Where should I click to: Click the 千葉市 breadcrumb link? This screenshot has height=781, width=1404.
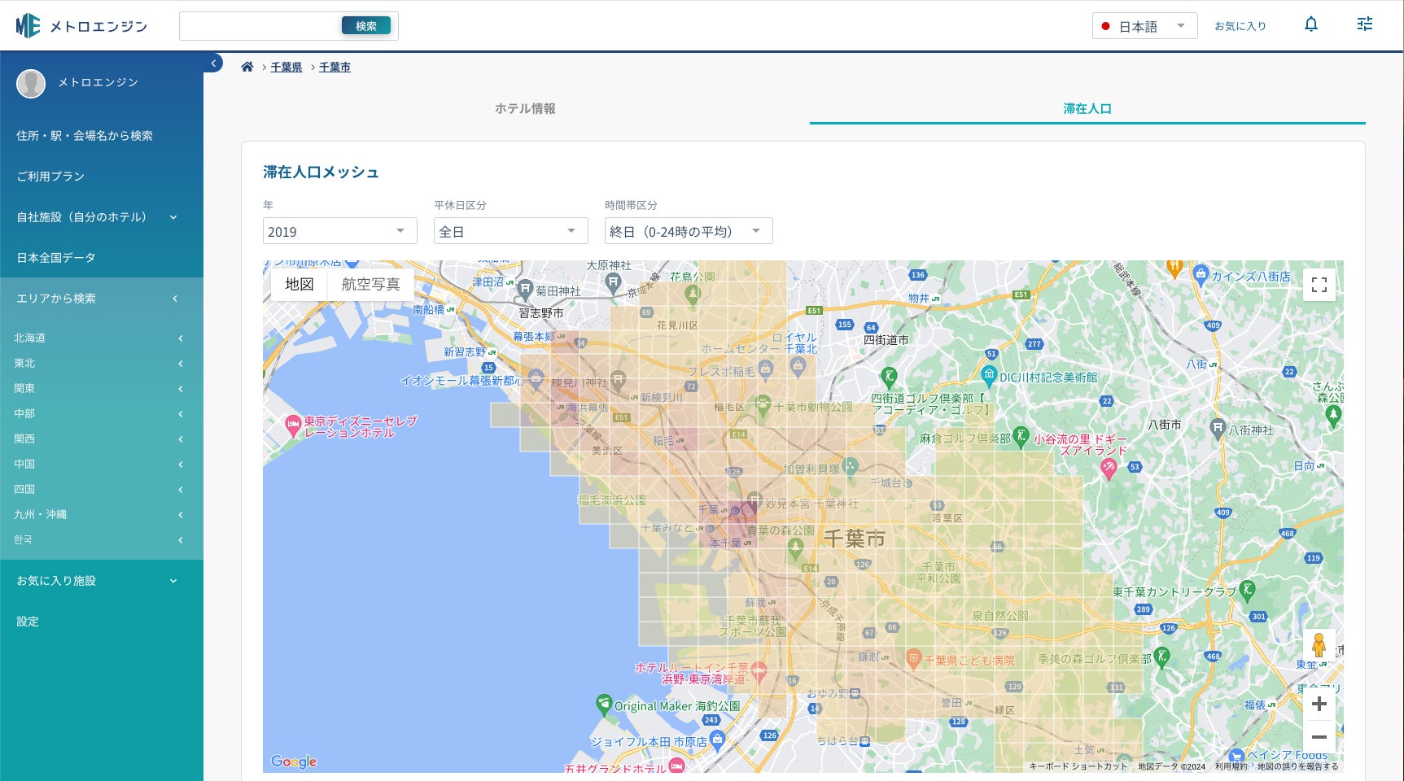(335, 67)
